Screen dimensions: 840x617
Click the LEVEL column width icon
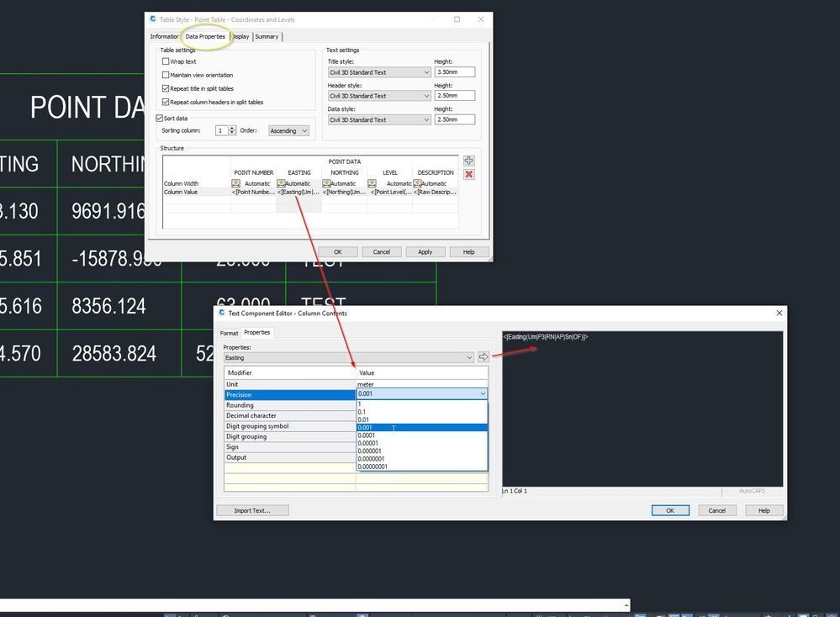372,183
